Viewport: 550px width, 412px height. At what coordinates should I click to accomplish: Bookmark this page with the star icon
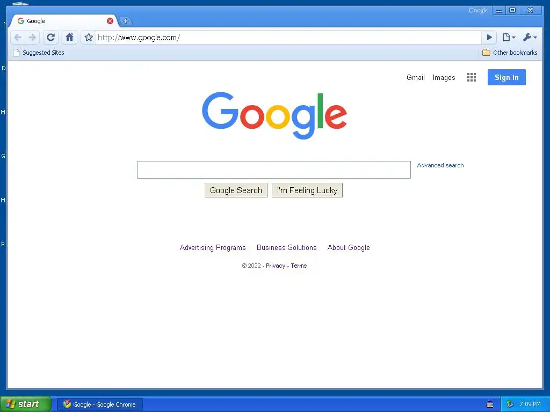click(89, 37)
